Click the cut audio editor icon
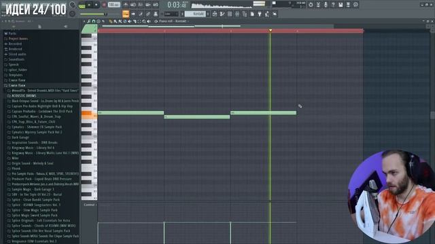The image size is (435, 244). coord(318,5)
